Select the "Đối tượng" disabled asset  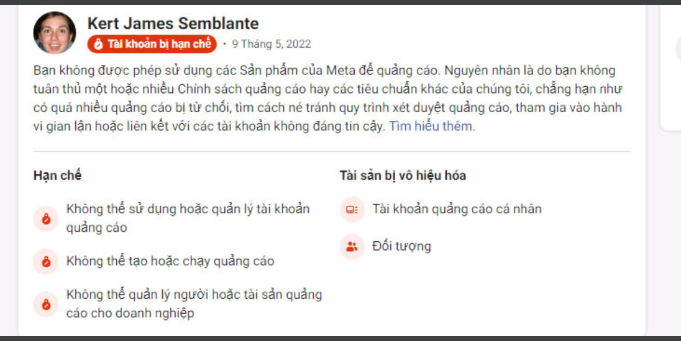[401, 246]
